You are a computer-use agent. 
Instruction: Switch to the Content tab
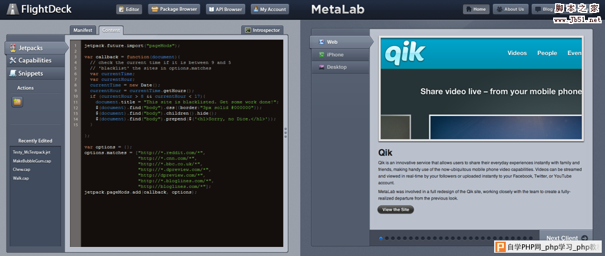(x=111, y=30)
